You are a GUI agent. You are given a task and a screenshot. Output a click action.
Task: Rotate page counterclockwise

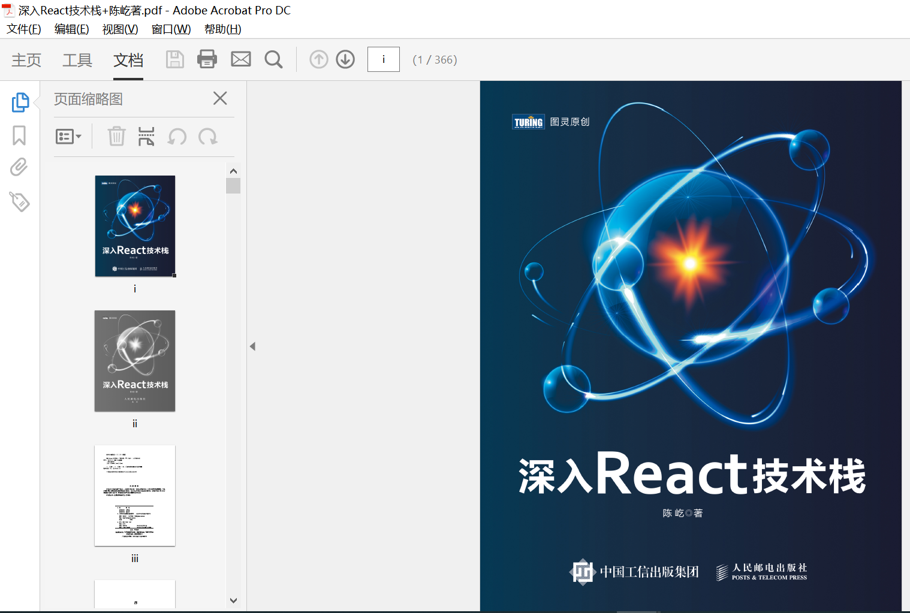pos(177,137)
